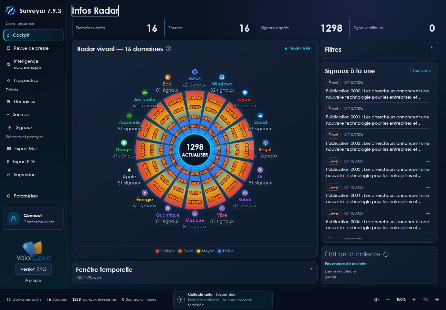Select the Apple logo icon

(129, 170)
